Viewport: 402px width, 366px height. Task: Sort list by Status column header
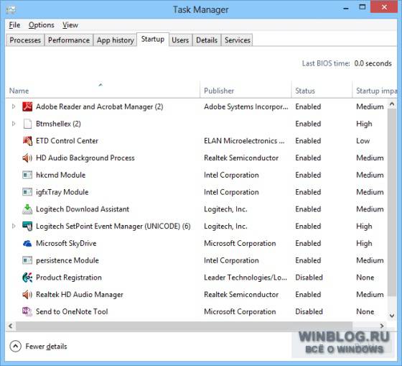pyautogui.click(x=322, y=90)
